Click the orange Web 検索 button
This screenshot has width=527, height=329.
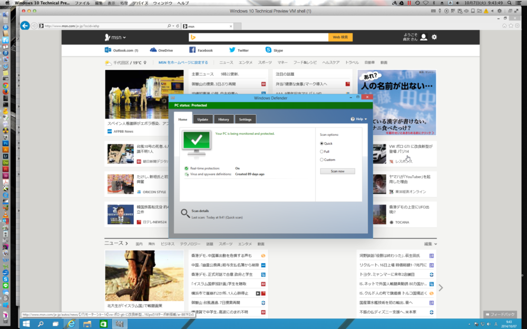[x=340, y=37]
